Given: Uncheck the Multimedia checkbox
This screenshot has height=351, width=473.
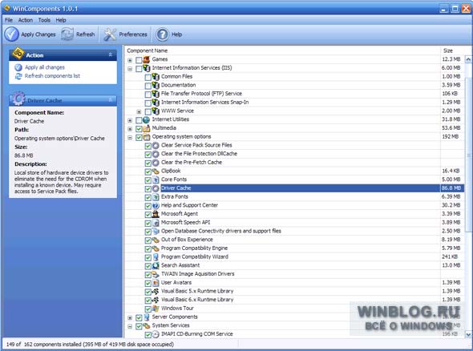Looking at the screenshot, I should coord(139,129).
